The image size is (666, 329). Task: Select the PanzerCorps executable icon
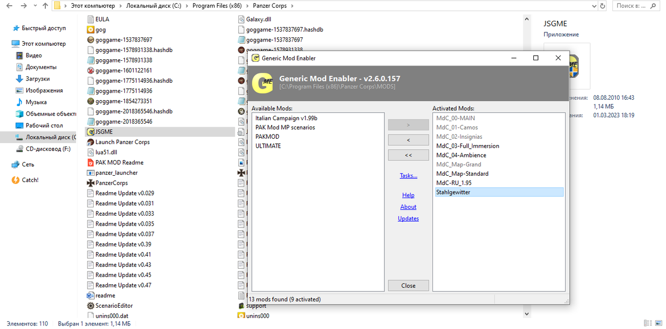coord(91,183)
